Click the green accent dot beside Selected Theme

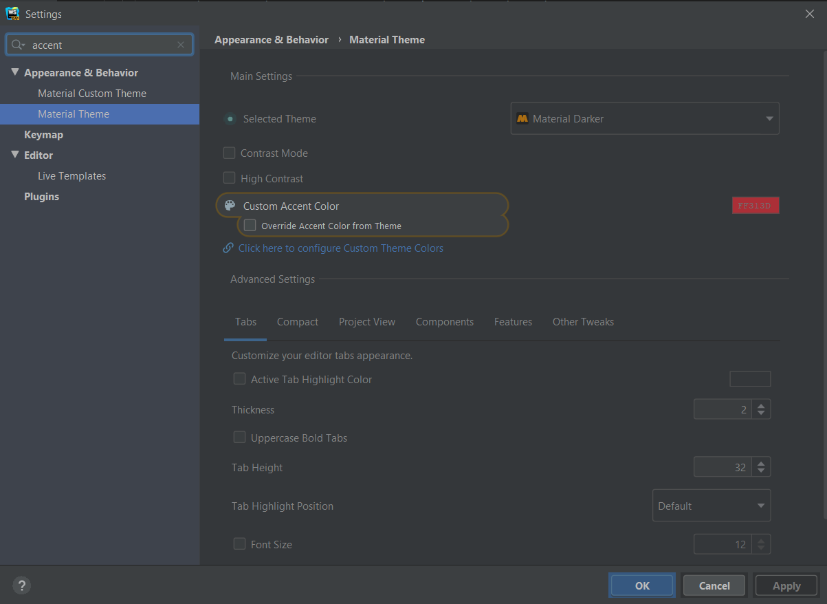click(x=230, y=118)
